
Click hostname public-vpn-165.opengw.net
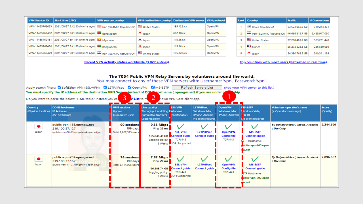click(73, 125)
